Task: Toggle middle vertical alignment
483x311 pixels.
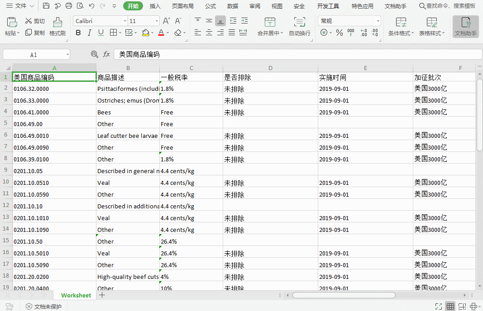Action: [209, 21]
